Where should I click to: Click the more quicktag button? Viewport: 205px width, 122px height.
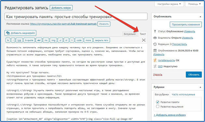tap(88, 40)
